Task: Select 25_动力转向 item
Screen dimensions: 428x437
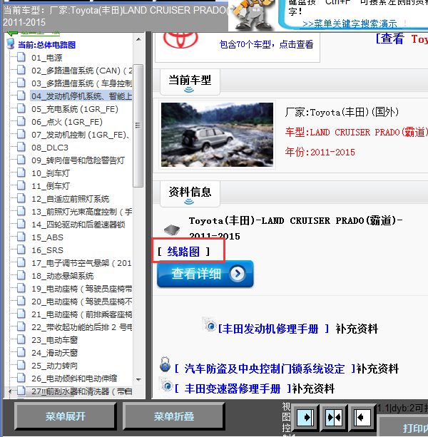Action: (55, 366)
